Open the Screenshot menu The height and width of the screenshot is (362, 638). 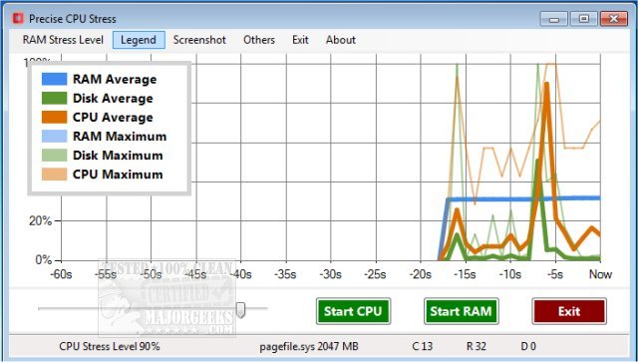point(199,40)
